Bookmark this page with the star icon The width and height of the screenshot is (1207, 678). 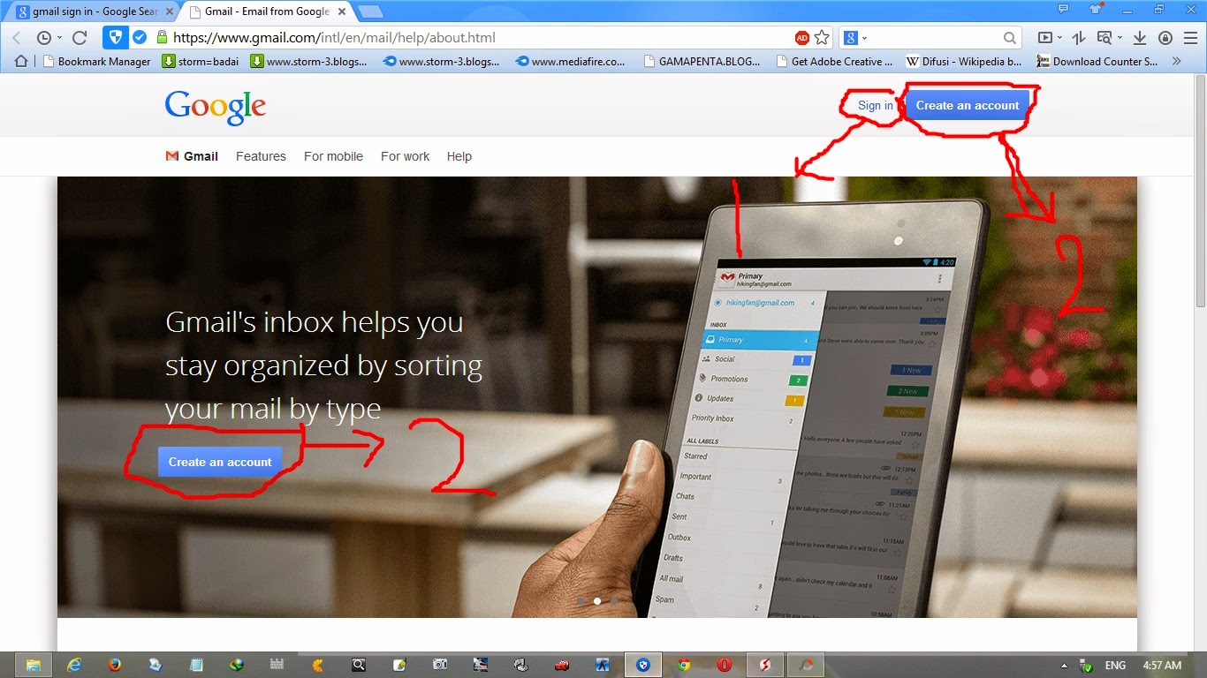(822, 38)
